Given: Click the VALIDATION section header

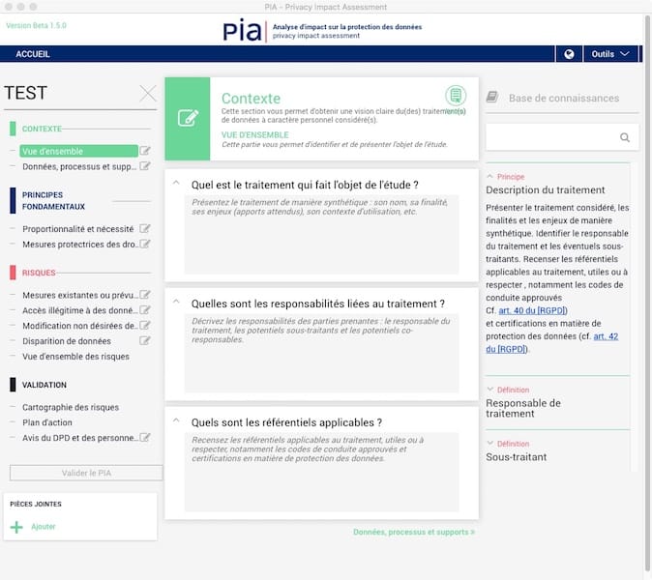Looking at the screenshot, I should [44, 385].
